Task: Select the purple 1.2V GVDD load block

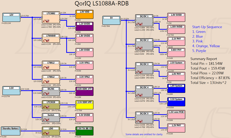Action: 84,26
